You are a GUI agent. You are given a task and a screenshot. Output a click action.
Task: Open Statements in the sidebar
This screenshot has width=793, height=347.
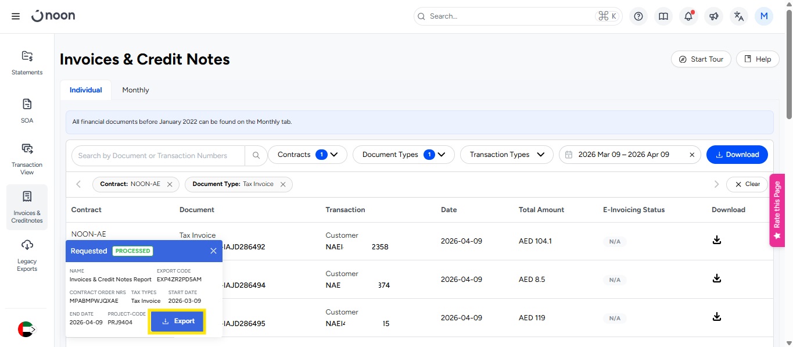tap(27, 63)
